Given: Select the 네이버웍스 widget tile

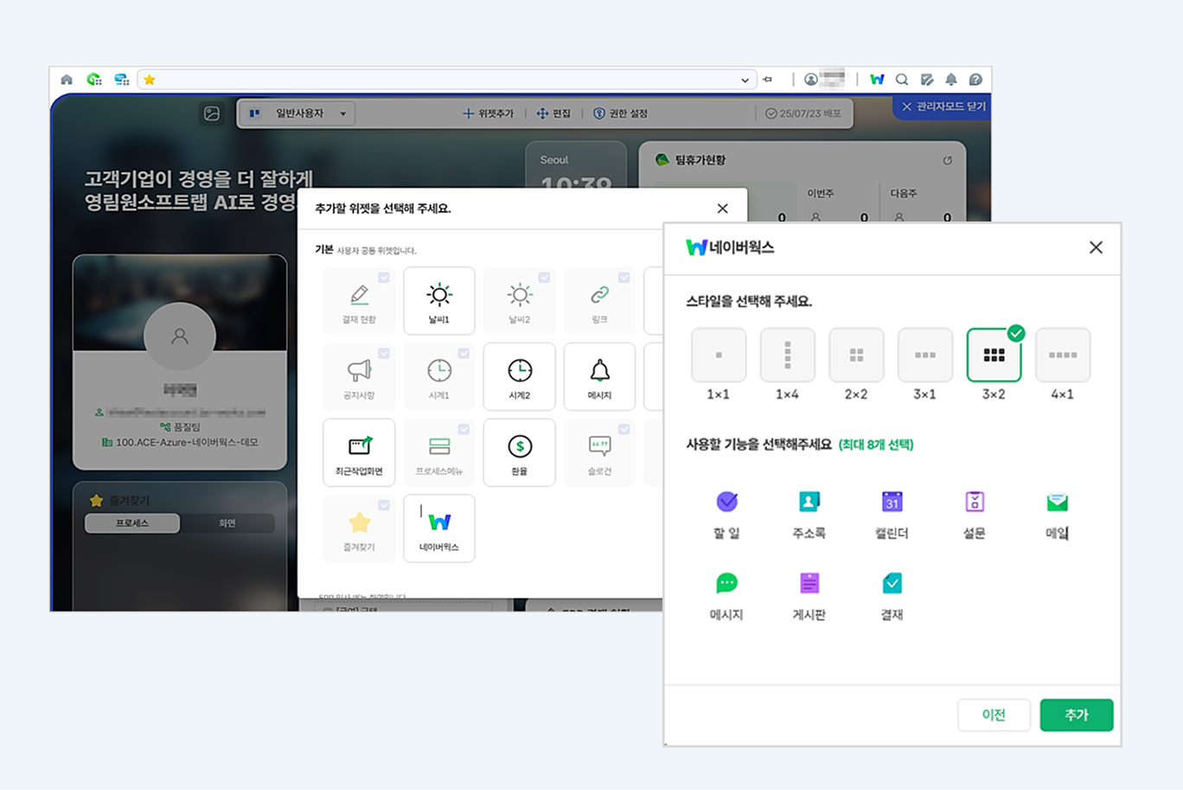Looking at the screenshot, I should pyautogui.click(x=438, y=528).
